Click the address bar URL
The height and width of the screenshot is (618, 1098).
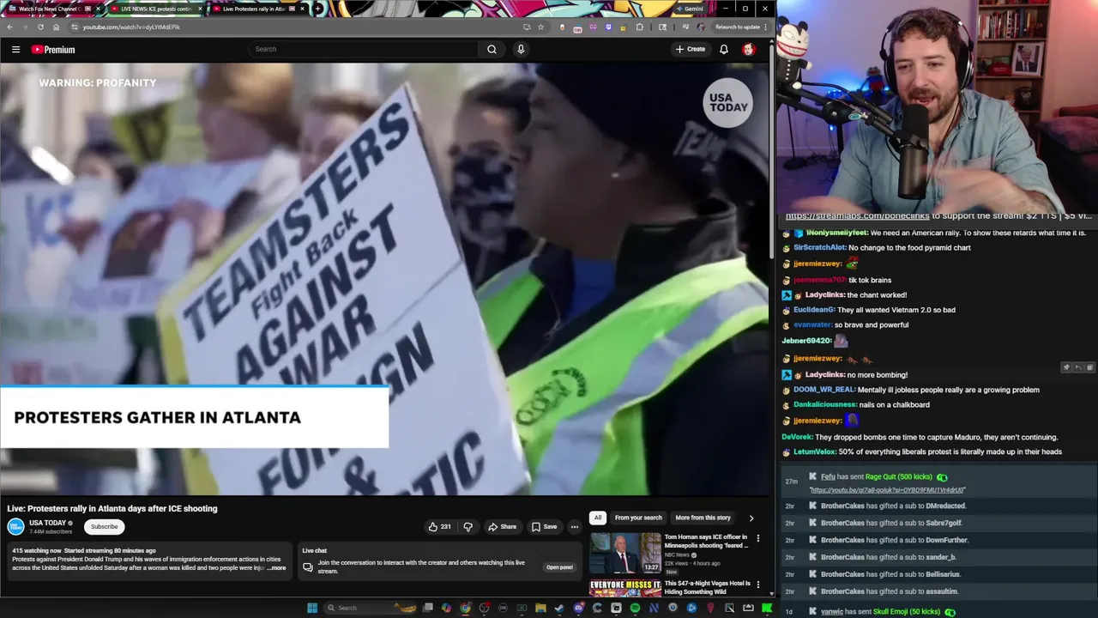[x=131, y=27]
